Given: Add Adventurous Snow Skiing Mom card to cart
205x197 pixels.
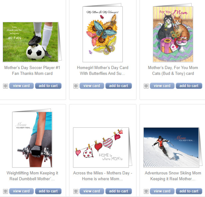Looking at the screenshot, I should pyautogui.click(x=189, y=191).
